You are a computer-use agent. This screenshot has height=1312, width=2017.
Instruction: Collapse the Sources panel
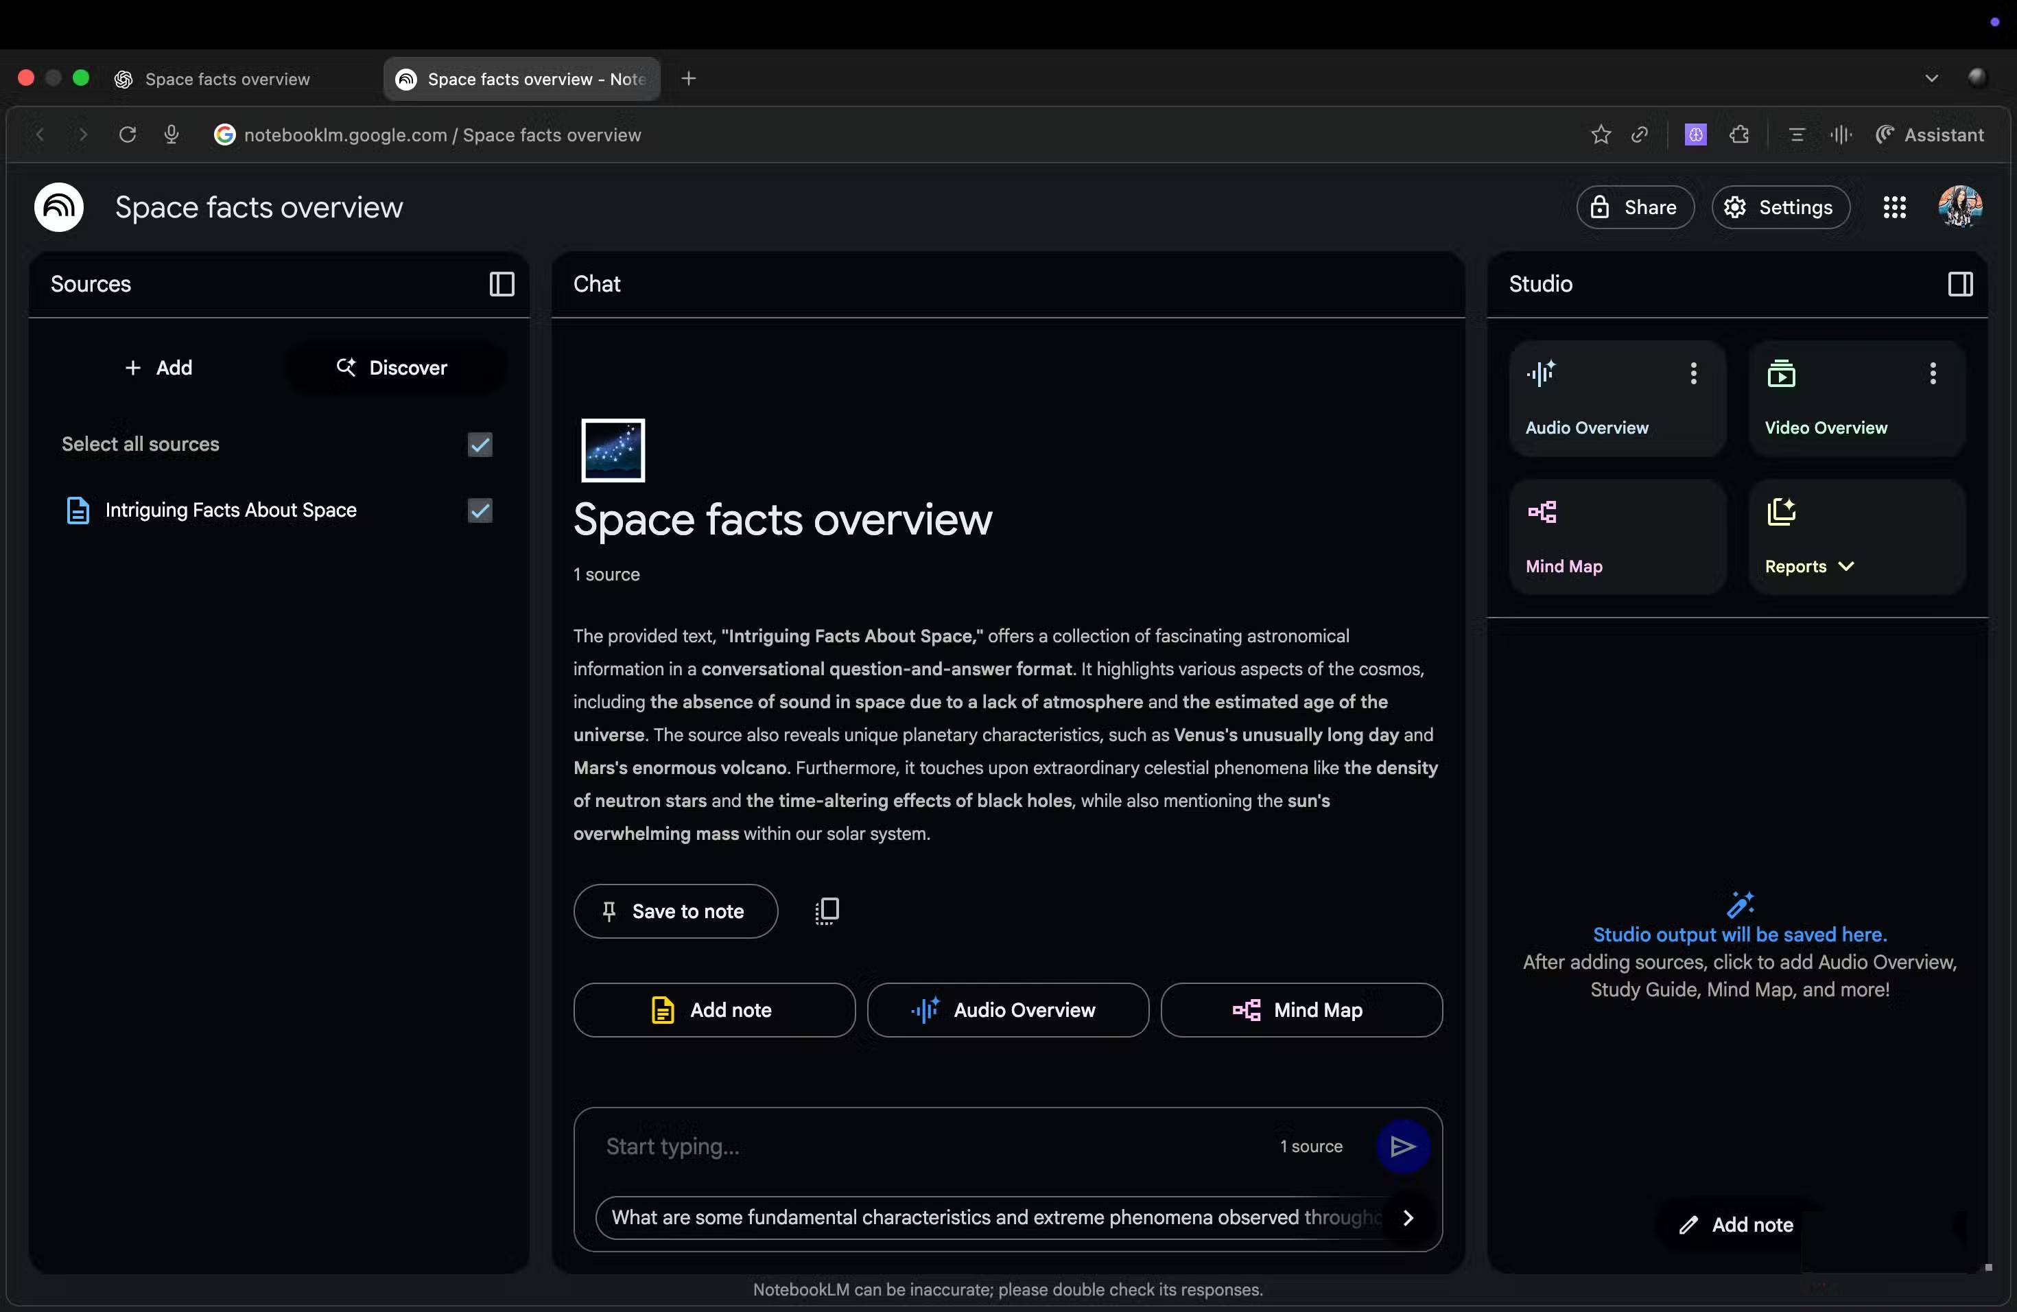pos(502,284)
